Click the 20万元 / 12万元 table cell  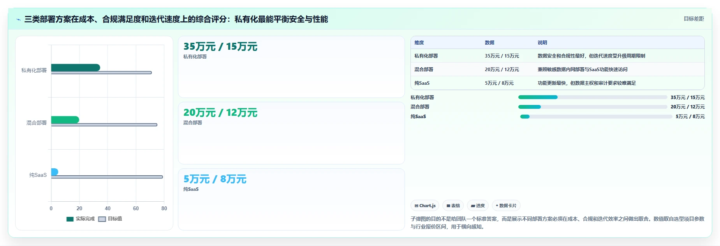coord(502,70)
